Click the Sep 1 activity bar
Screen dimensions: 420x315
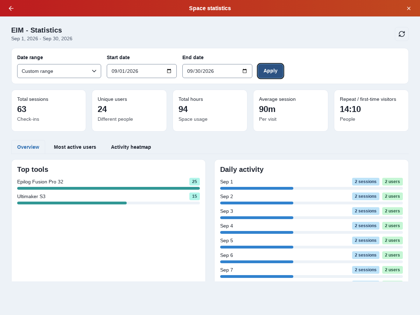311,188
